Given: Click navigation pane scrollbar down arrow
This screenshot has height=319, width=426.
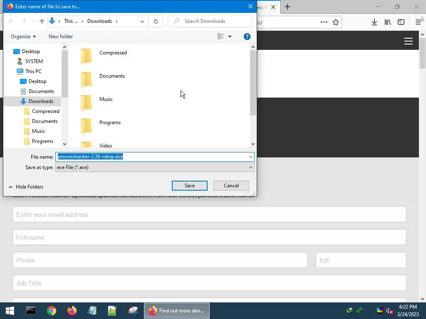Looking at the screenshot, I should coord(64,144).
